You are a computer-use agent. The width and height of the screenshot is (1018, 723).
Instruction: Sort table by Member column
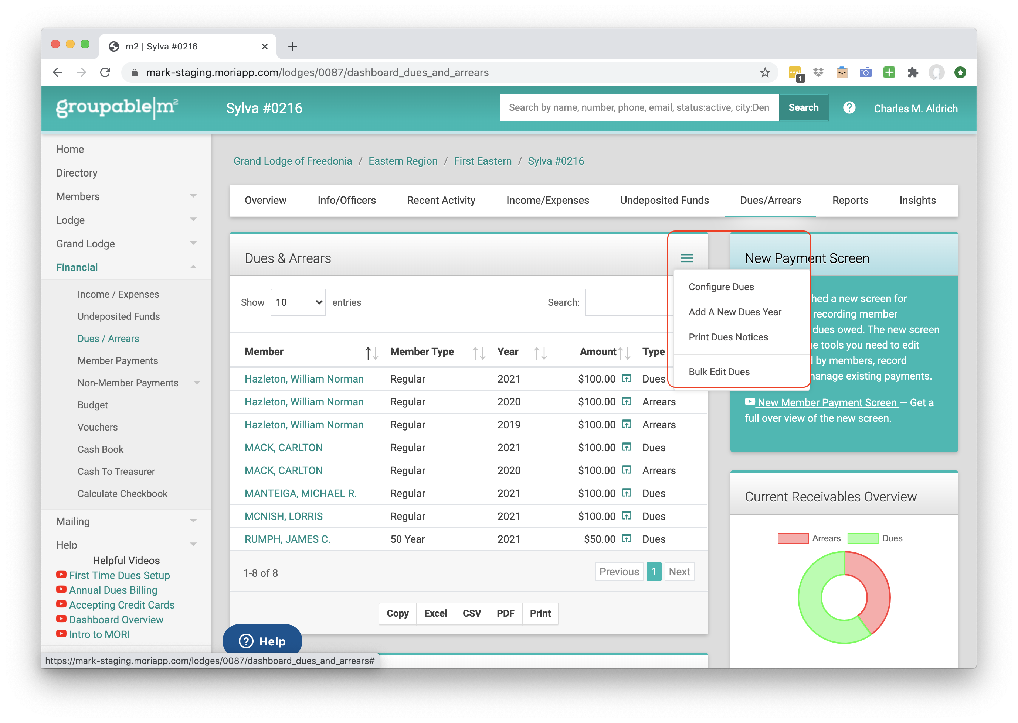coord(371,353)
